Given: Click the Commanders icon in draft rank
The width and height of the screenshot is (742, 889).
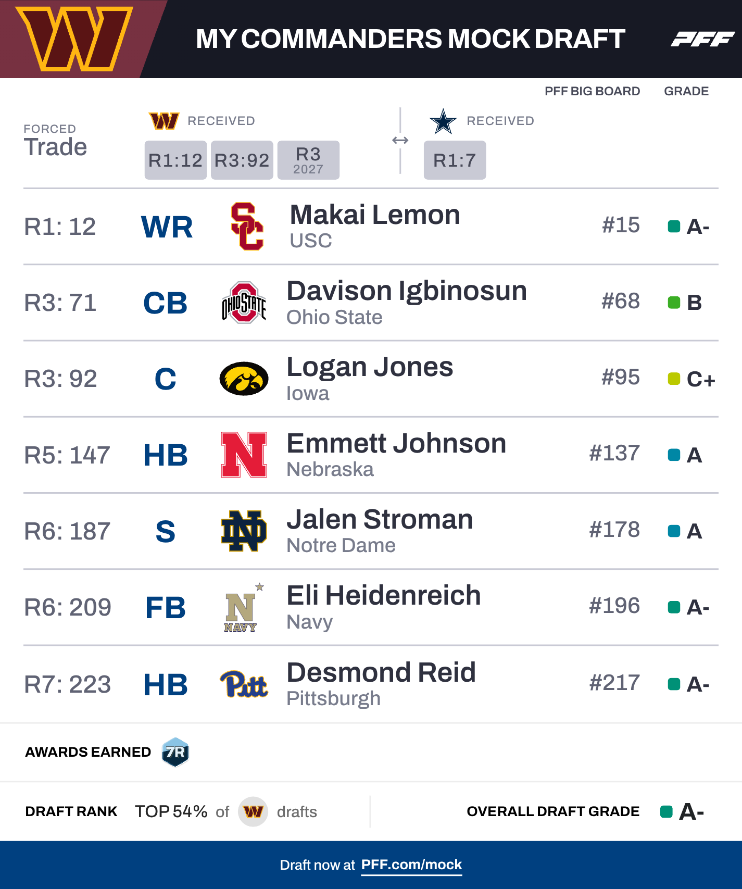Looking at the screenshot, I should pyautogui.click(x=253, y=811).
